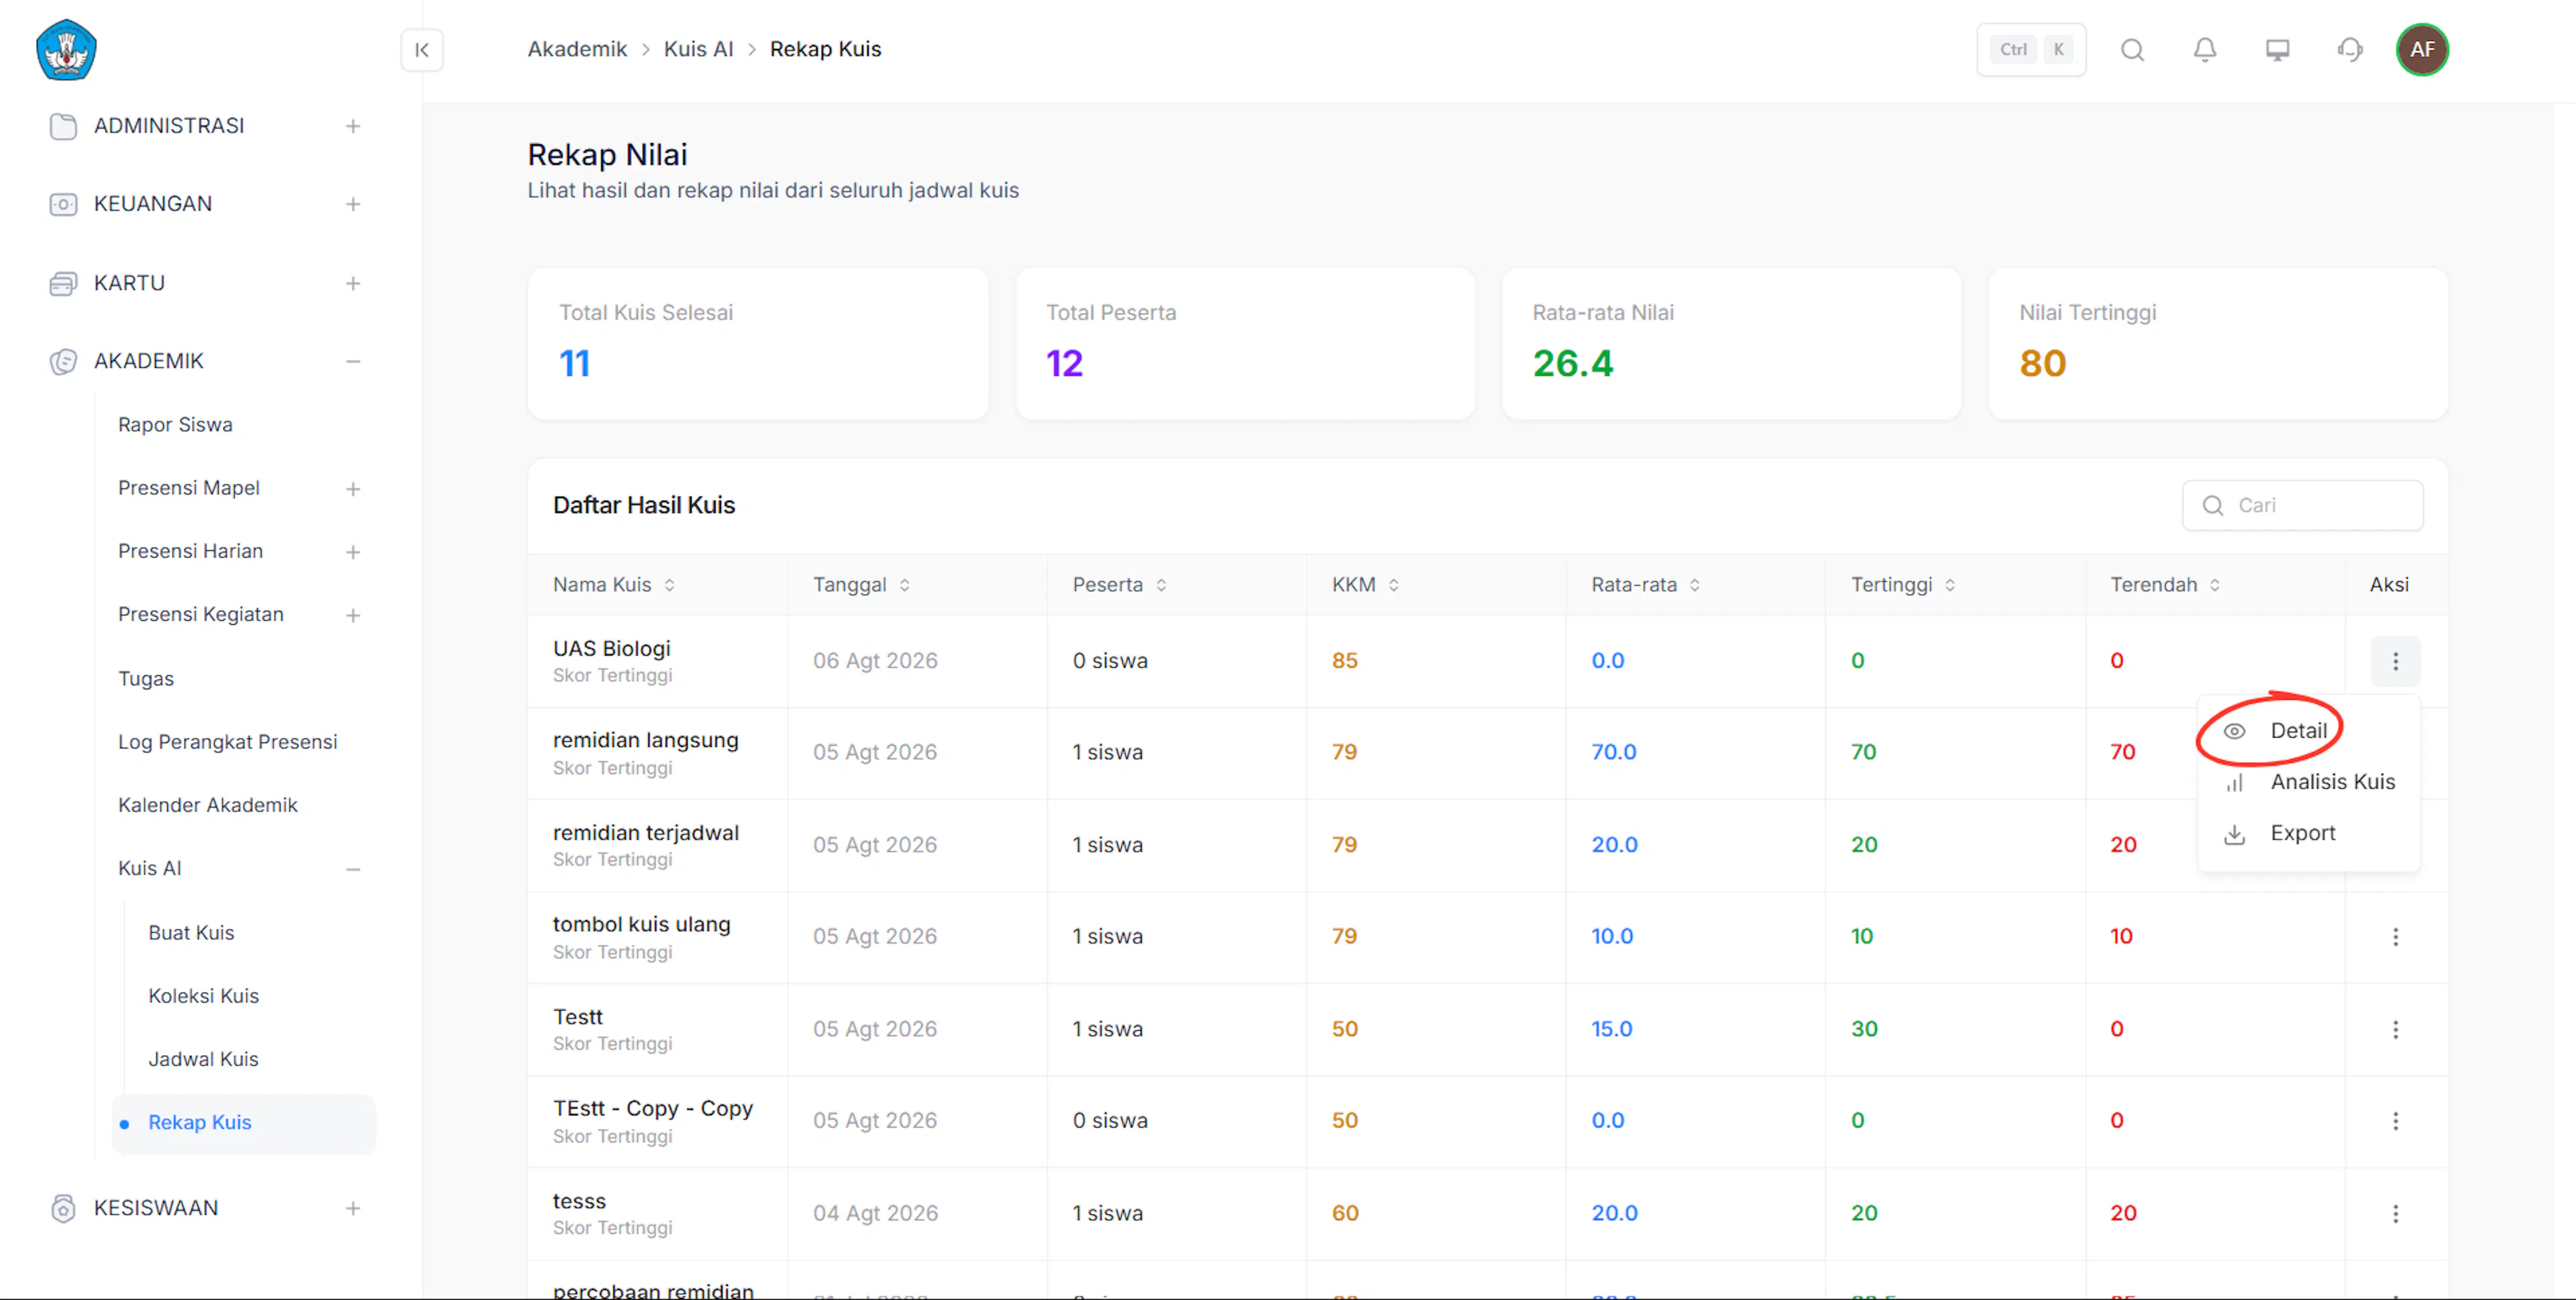Sort the table by Nama Kuis
Screen dimensions: 2576x1300
coord(614,585)
